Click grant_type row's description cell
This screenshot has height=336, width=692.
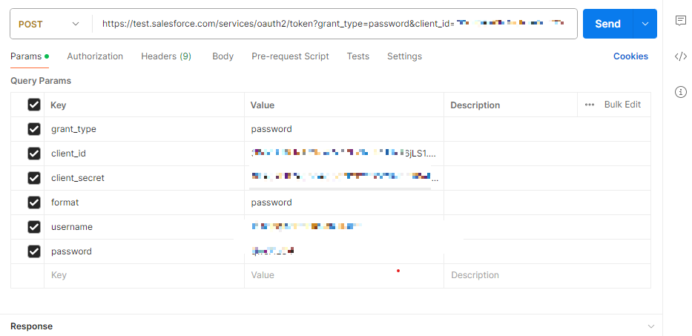[x=547, y=129]
